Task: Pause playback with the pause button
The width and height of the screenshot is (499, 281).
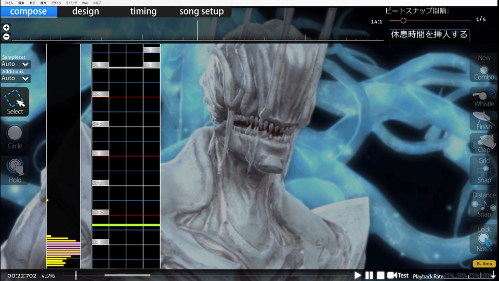Action: pos(369,275)
